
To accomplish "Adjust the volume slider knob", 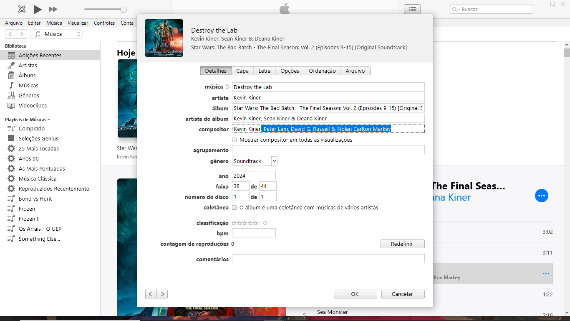I will click(124, 9).
